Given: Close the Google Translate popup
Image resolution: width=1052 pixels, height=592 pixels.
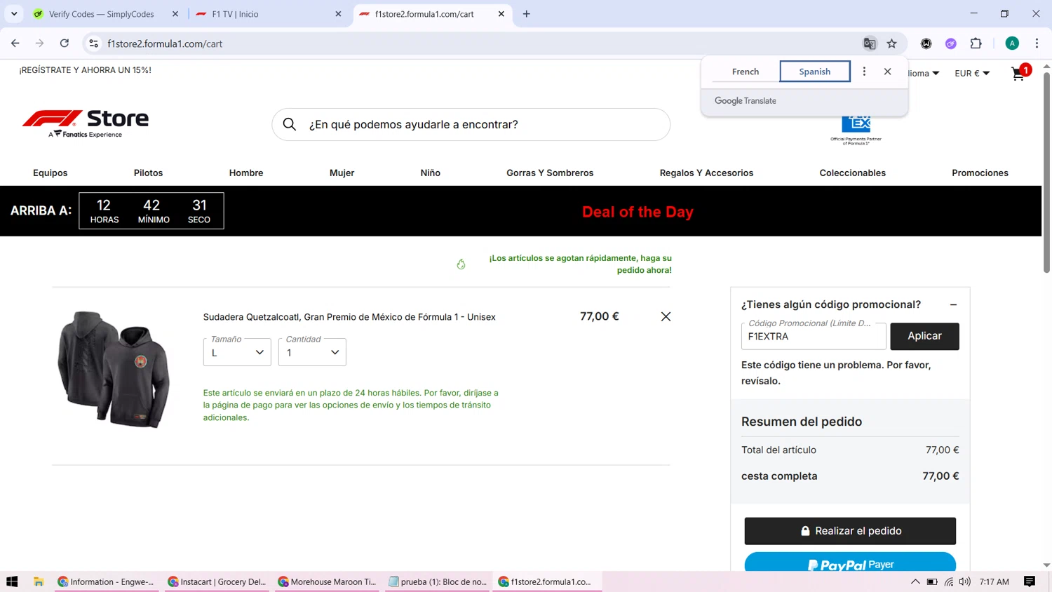Looking at the screenshot, I should [x=887, y=72].
